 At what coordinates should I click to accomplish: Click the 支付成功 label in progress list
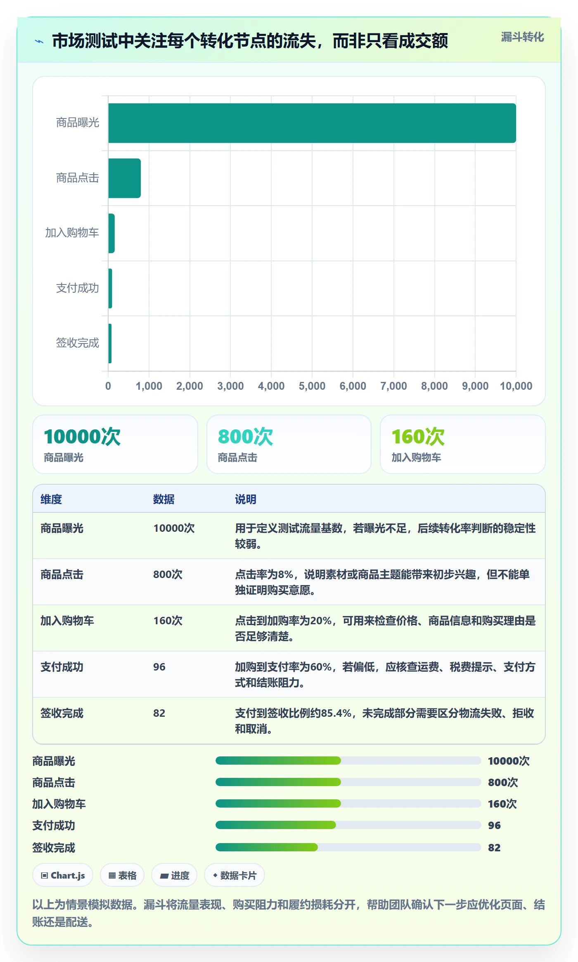point(54,825)
